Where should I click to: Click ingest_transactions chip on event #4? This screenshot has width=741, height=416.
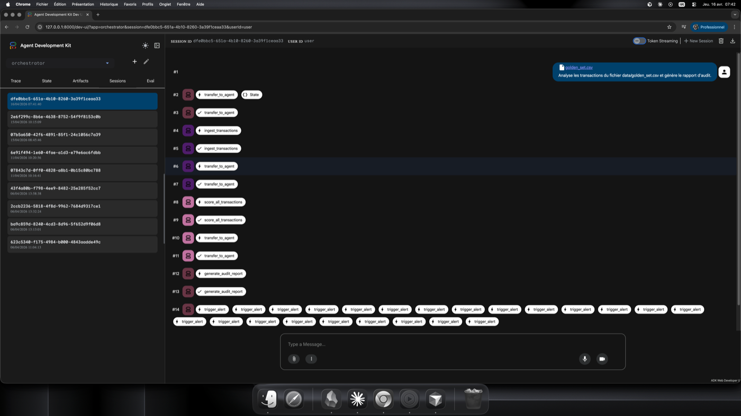click(219, 131)
